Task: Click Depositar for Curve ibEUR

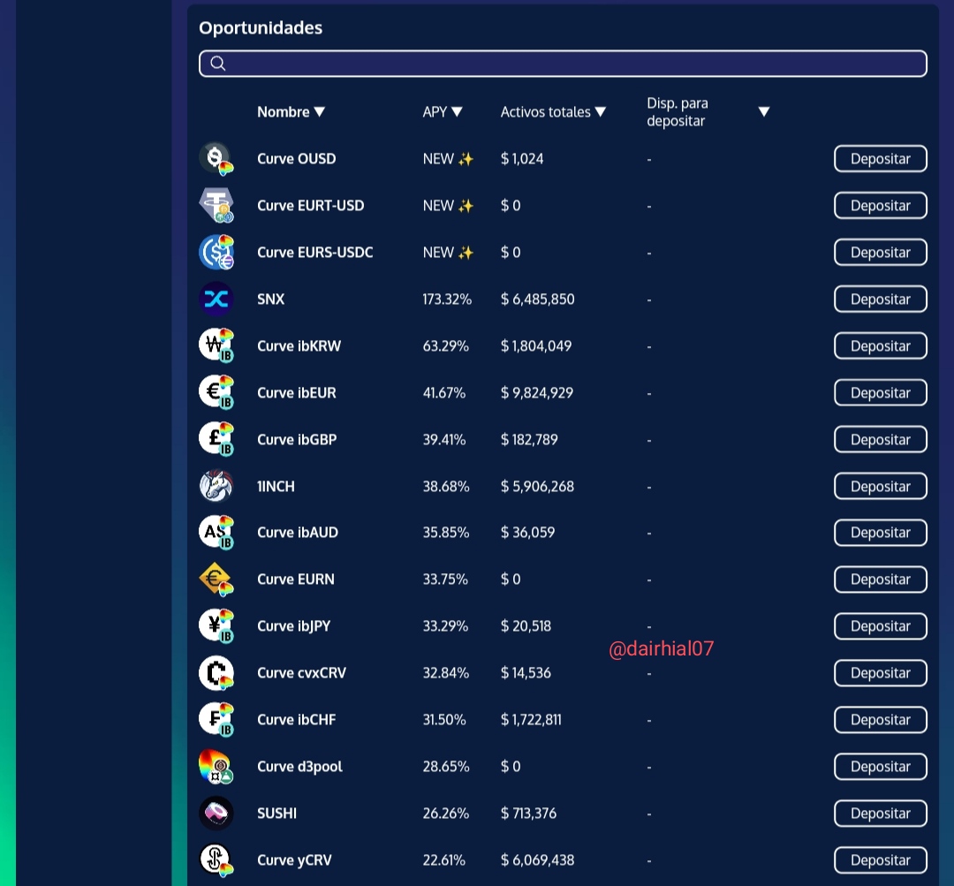Action: pyautogui.click(x=881, y=393)
